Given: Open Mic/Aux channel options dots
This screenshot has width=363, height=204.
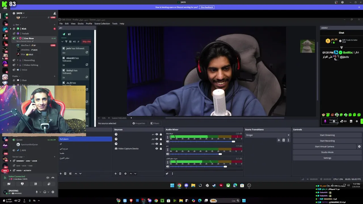Looking at the screenshot, I should click(x=168, y=137).
